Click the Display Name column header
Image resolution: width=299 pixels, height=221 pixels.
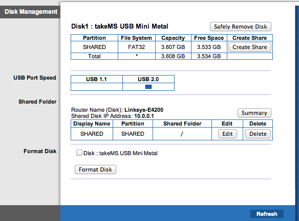[x=92, y=124]
